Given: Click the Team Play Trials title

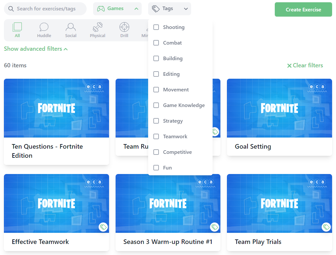Looking at the screenshot, I should click(258, 242).
